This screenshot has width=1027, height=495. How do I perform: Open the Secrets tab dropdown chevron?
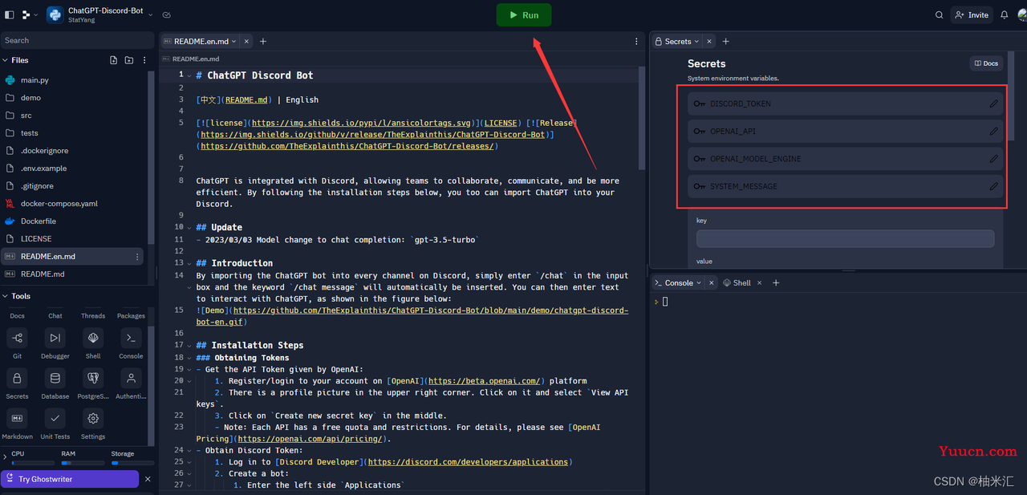[x=696, y=41]
